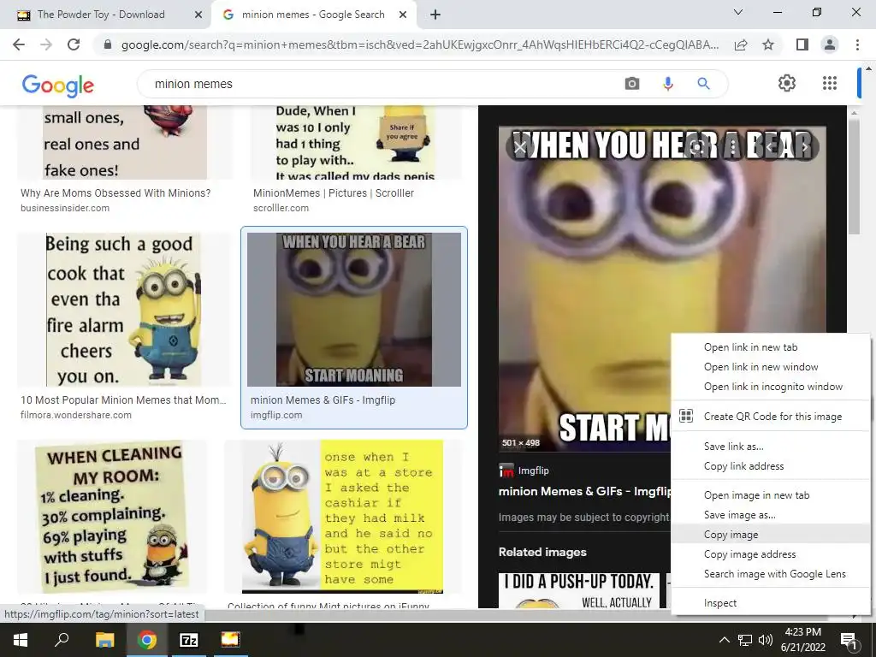Select the When Cleaning My Room thumbnail
Image resolution: width=876 pixels, height=657 pixels.
coord(112,516)
